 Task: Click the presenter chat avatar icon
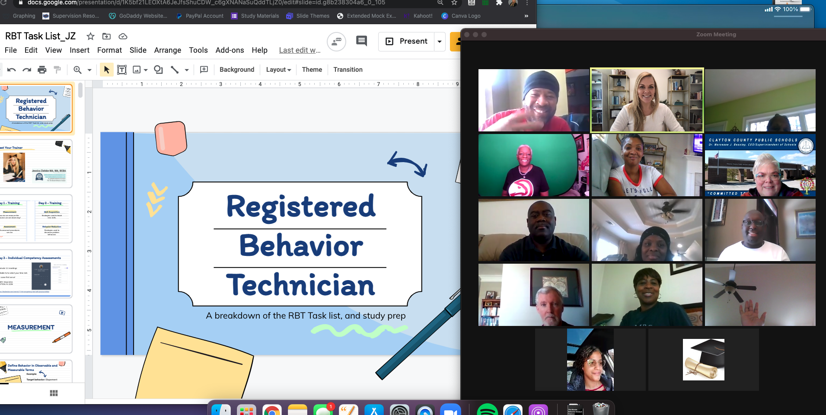tap(336, 41)
